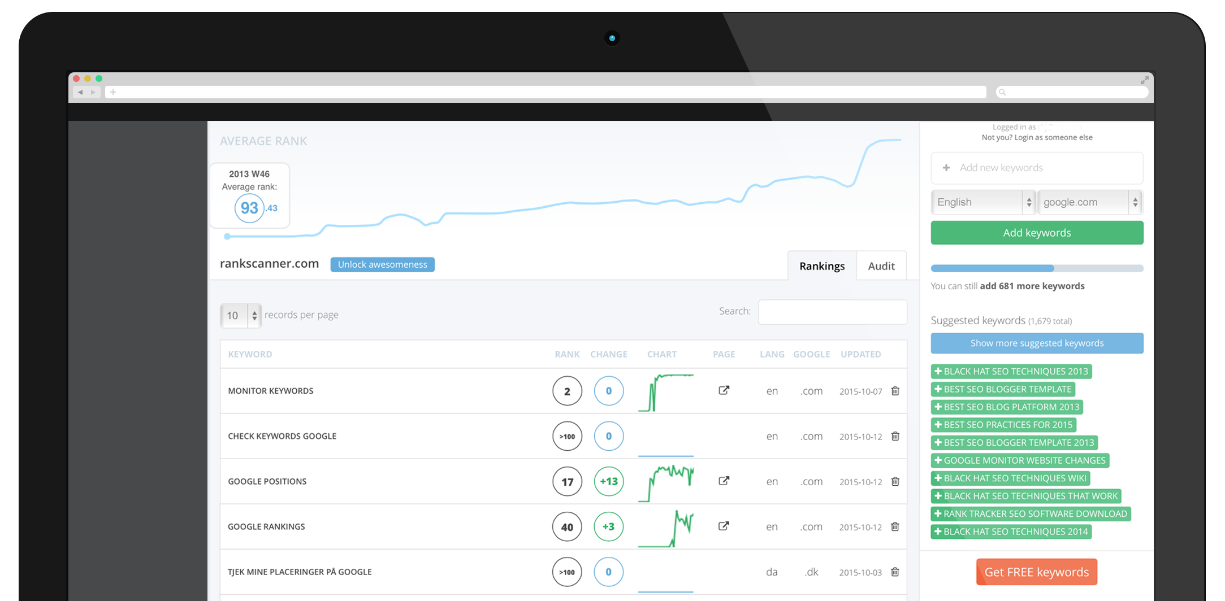Click the browser back arrow
Screen dimensions: 1225x601
[x=80, y=92]
